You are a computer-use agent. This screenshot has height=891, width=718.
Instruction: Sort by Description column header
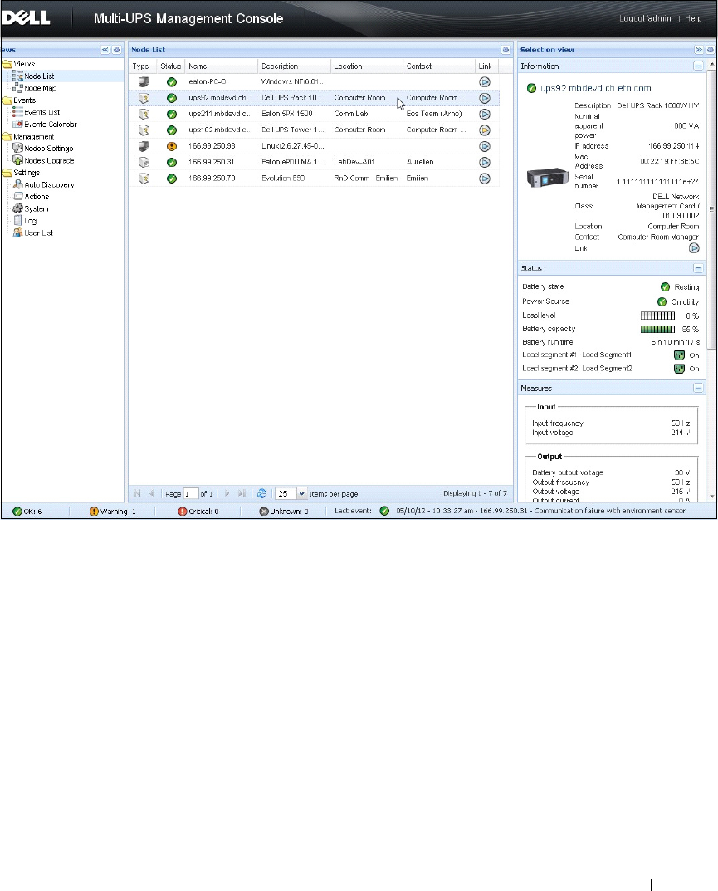coord(294,66)
